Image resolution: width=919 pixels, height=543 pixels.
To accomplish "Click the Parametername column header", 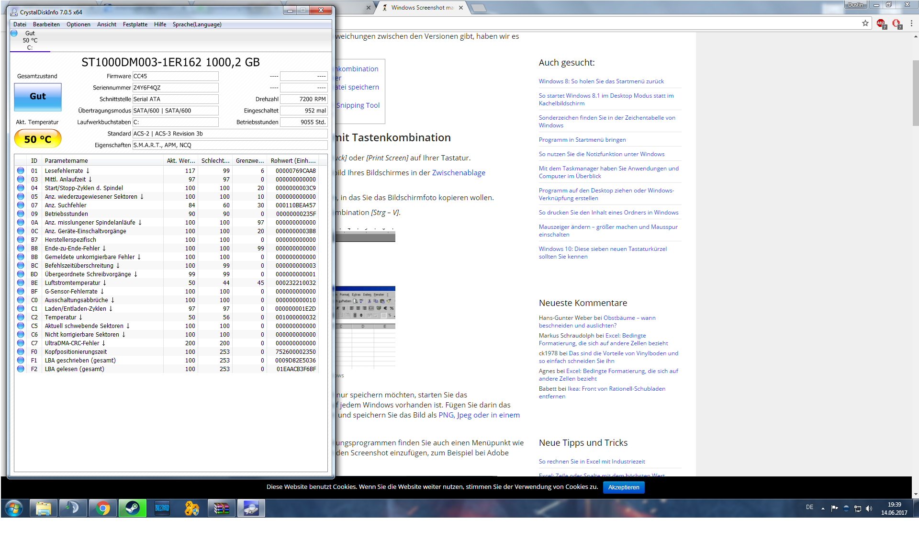I will (x=67, y=161).
